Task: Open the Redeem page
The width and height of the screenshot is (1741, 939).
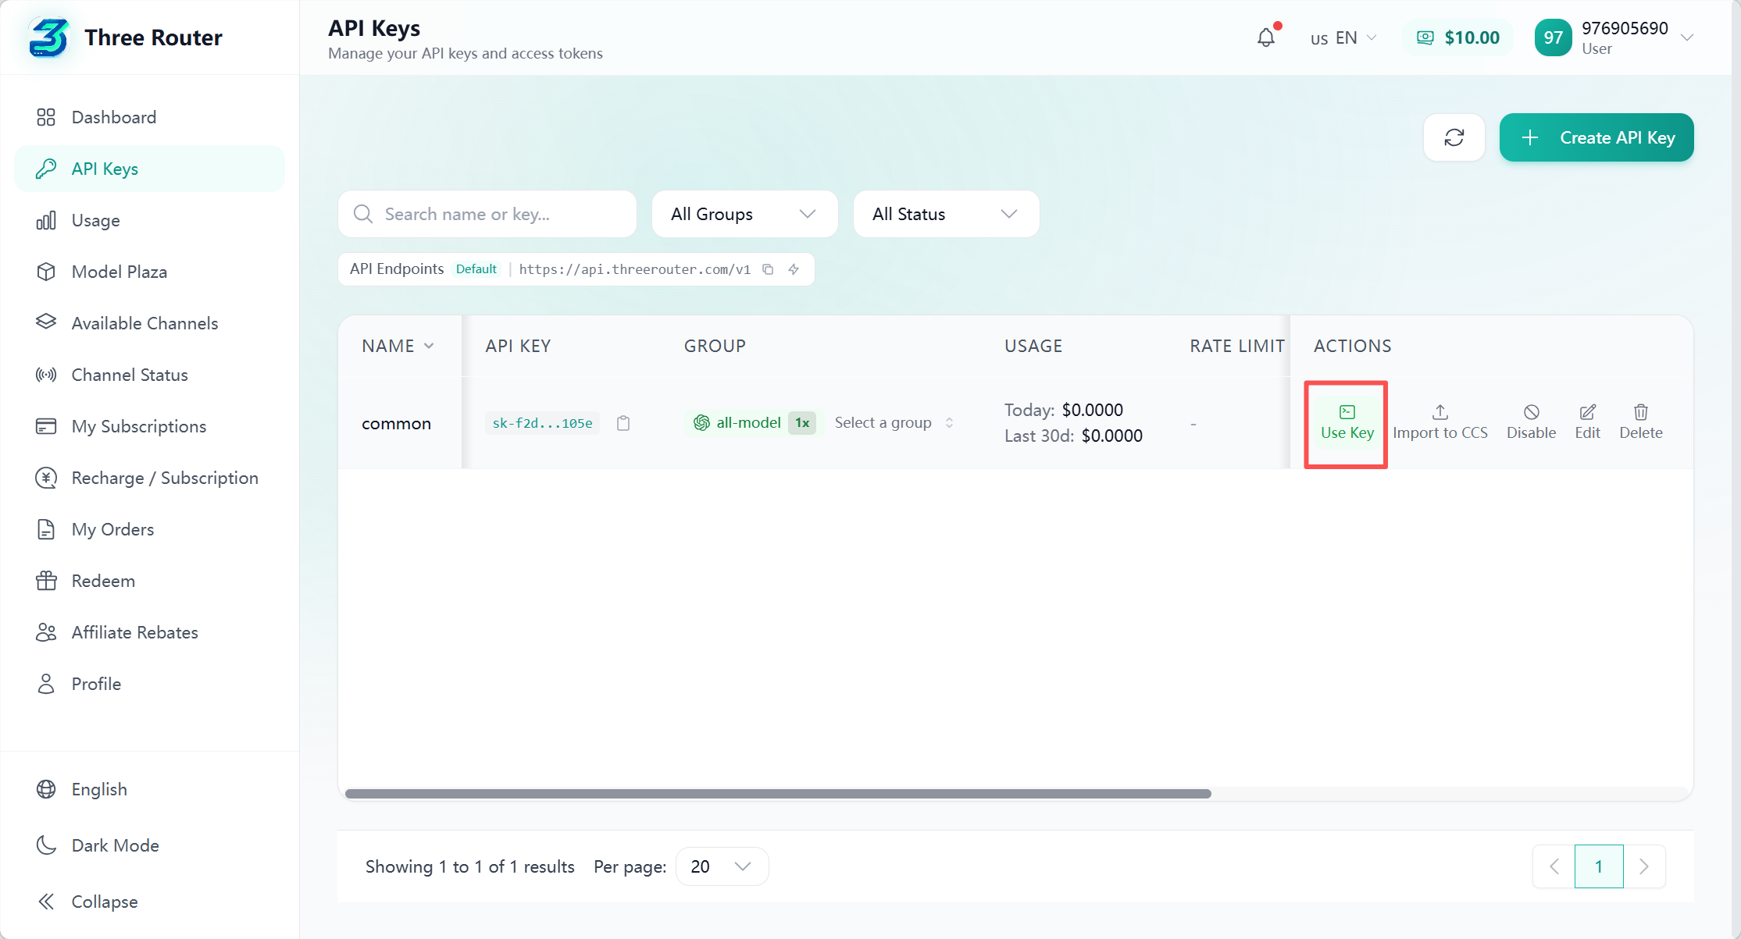Action: tap(150, 581)
